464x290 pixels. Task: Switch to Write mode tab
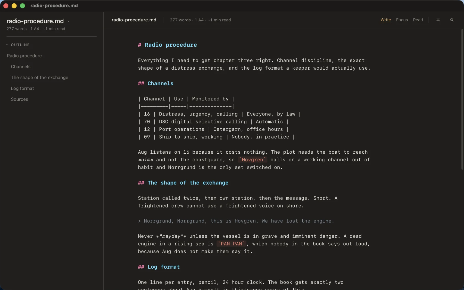coord(386,20)
